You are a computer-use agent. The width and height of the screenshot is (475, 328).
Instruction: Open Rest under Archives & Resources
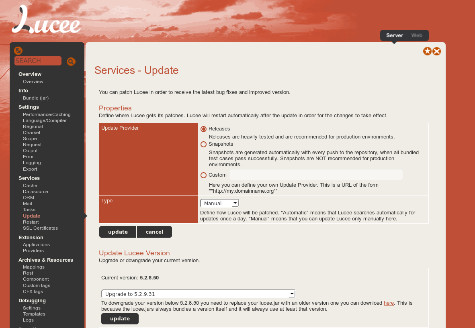click(x=28, y=273)
